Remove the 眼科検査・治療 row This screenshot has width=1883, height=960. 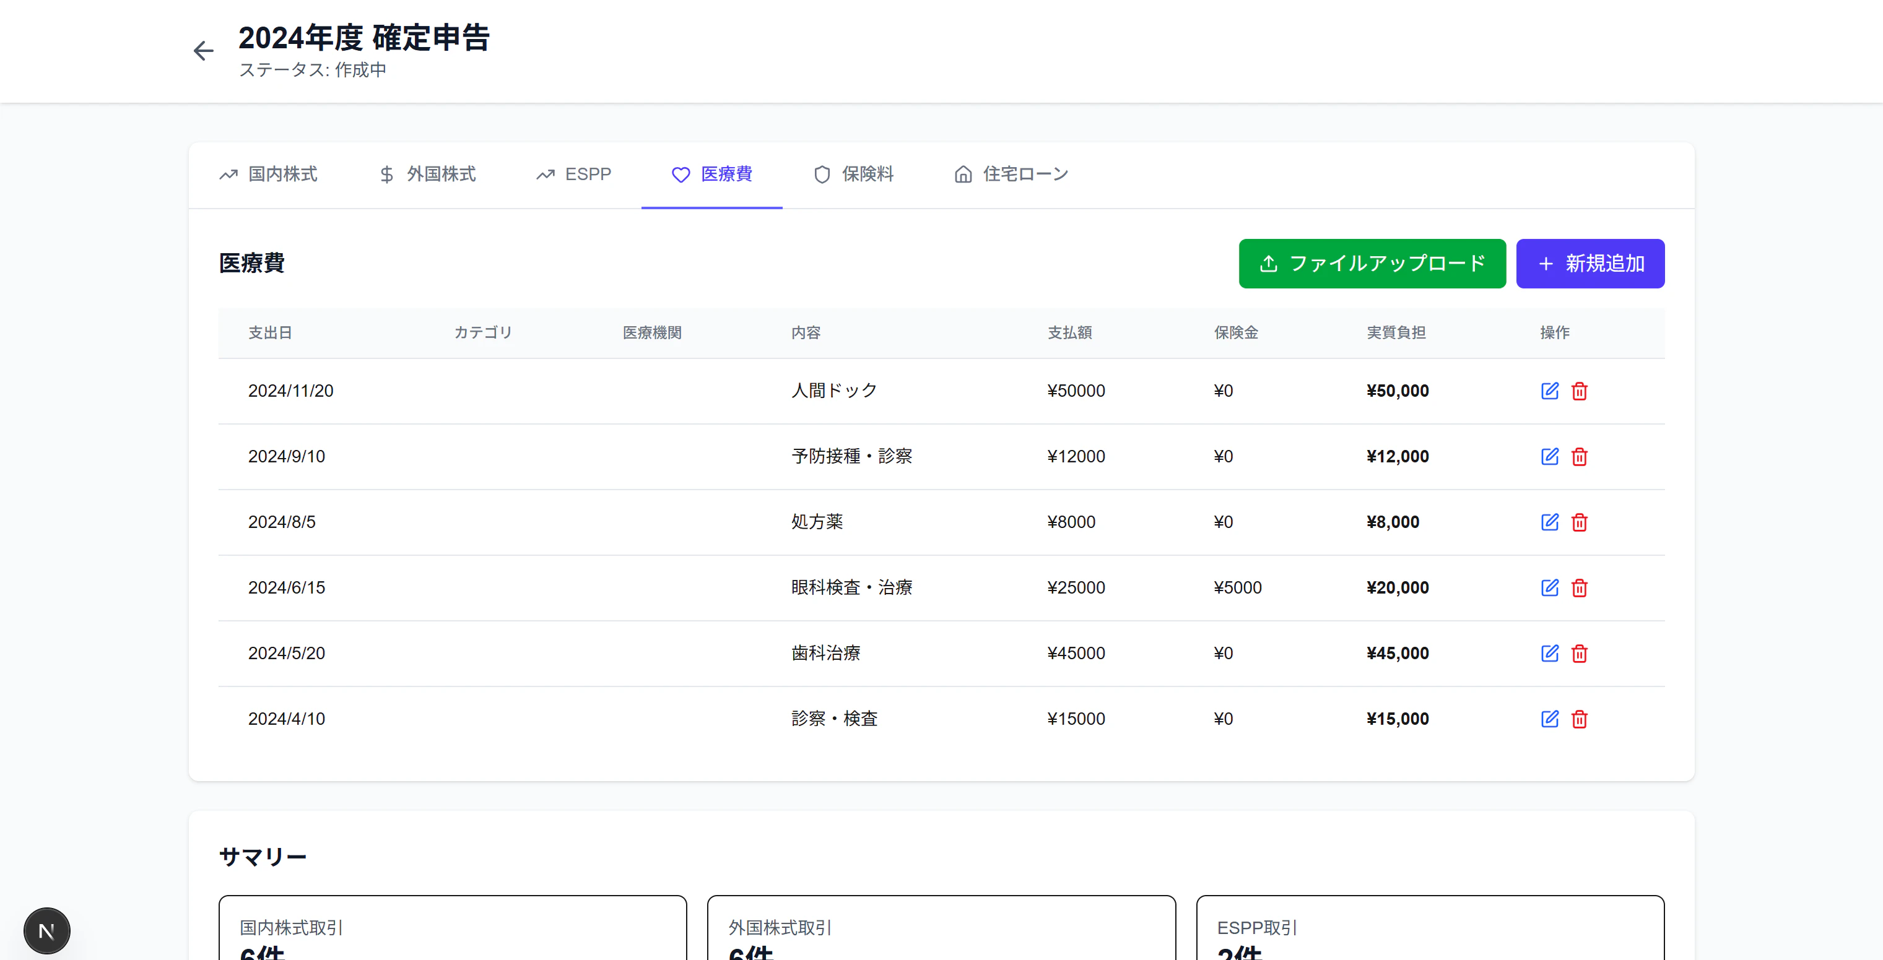[x=1580, y=588]
